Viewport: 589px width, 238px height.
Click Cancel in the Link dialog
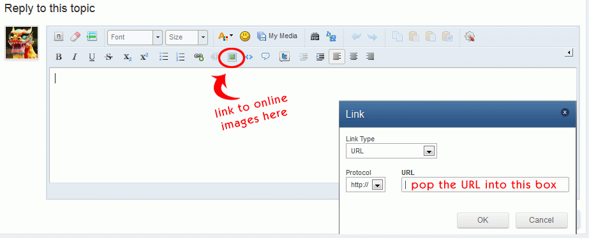tap(541, 220)
